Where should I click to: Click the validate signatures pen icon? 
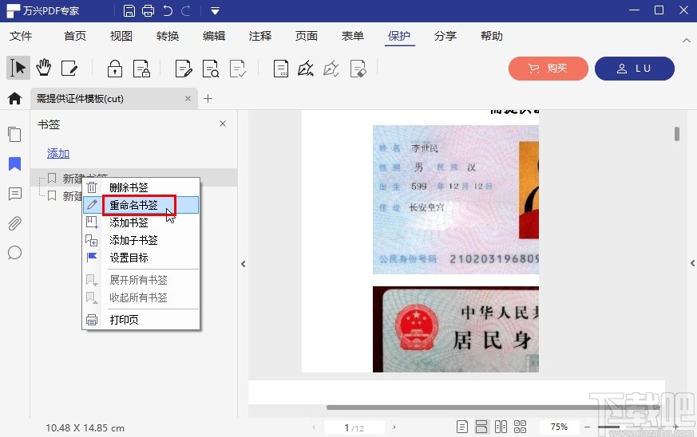[x=331, y=69]
